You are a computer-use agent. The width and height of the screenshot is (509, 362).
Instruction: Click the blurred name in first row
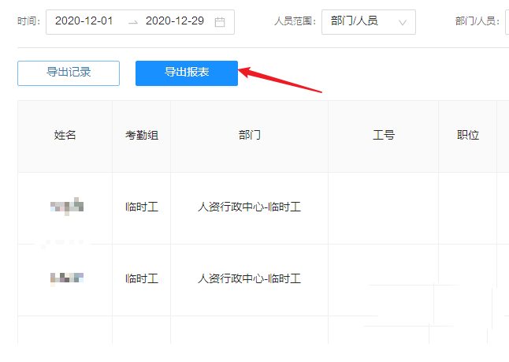tap(67, 207)
